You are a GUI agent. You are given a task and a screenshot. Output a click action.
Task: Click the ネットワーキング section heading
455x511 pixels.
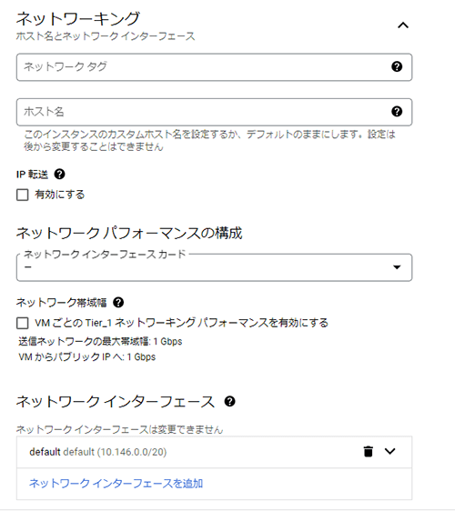[x=78, y=18]
